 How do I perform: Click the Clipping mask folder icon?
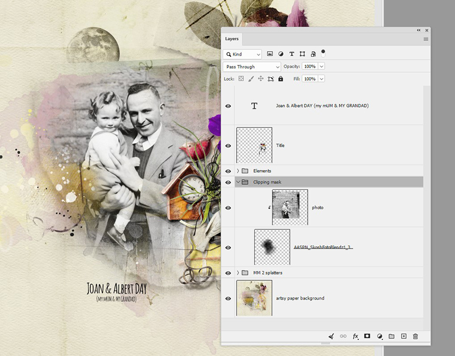(x=245, y=182)
